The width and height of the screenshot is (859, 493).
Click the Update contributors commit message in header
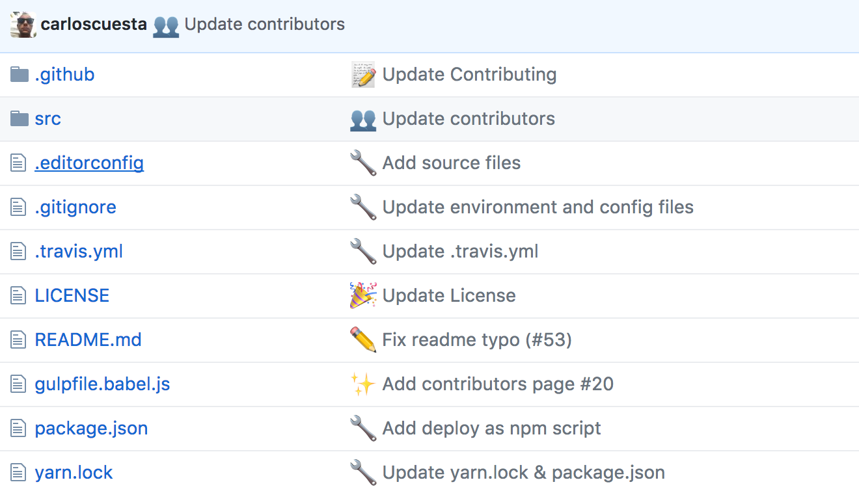click(x=265, y=24)
